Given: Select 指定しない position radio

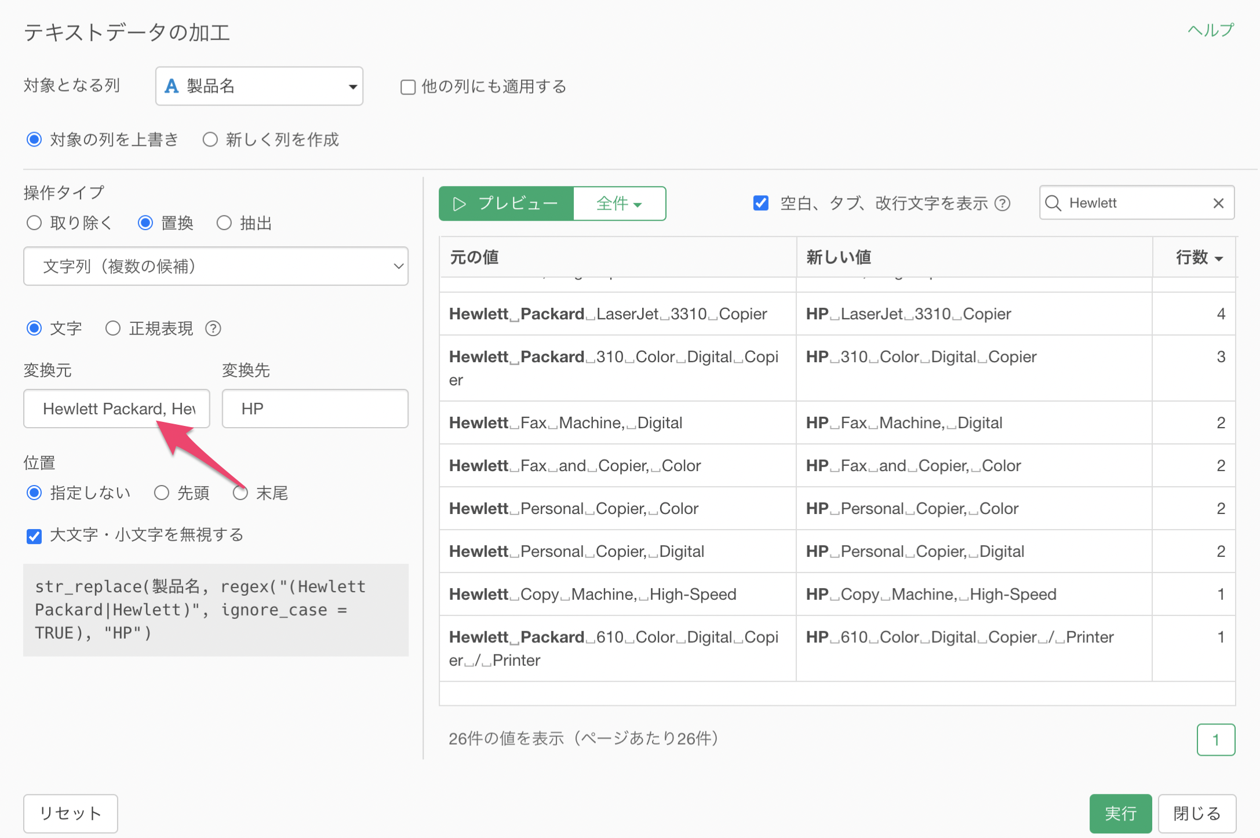Looking at the screenshot, I should 34,493.
